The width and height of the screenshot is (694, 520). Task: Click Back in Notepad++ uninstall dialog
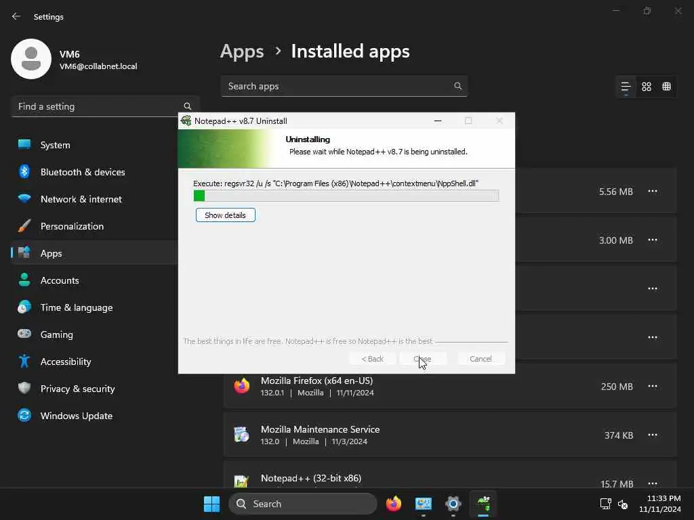[372, 359]
